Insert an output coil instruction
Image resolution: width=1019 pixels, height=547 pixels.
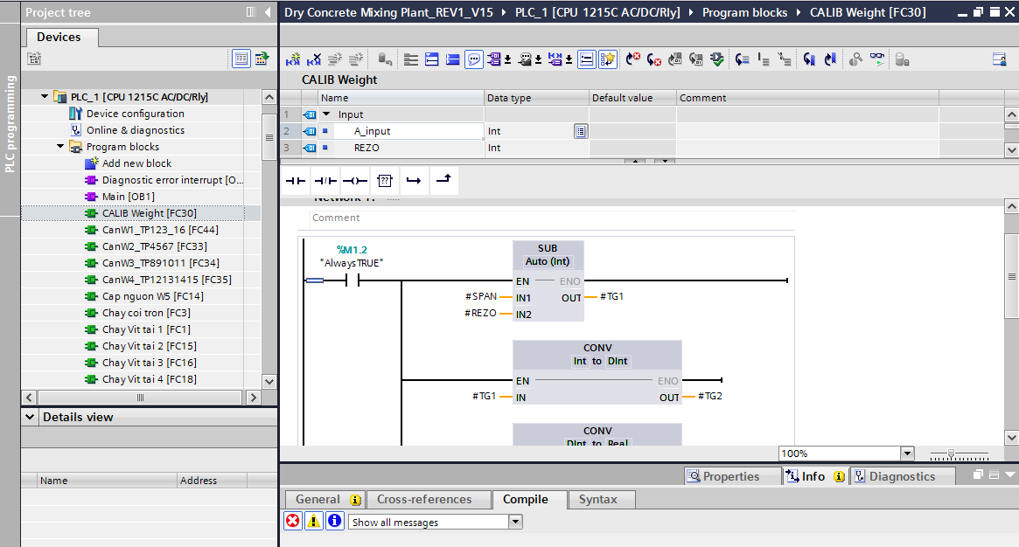[x=355, y=181]
